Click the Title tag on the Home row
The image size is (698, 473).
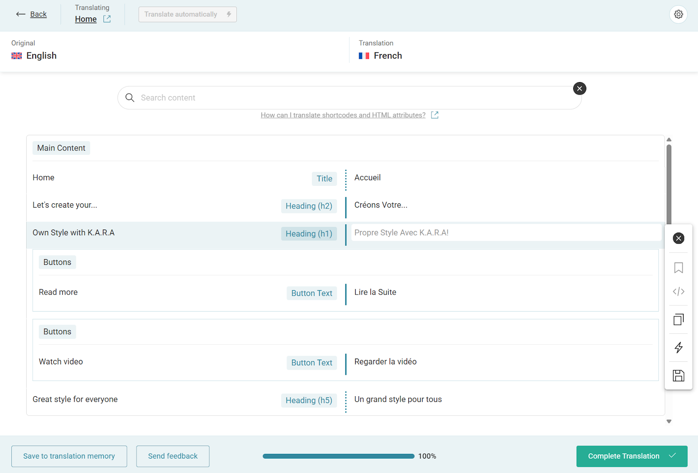(324, 178)
